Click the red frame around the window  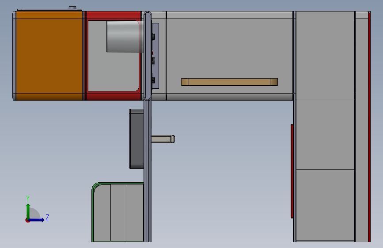coord(113,96)
